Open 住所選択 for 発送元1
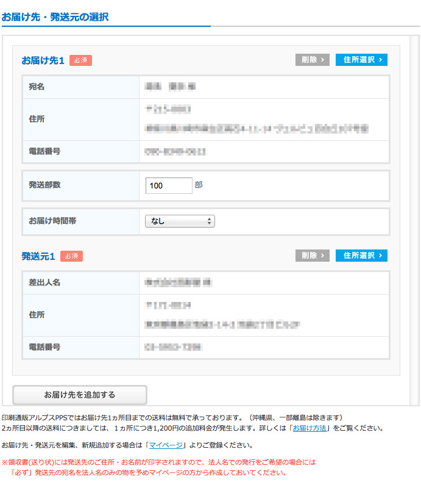Image resolution: width=421 pixels, height=488 pixels. [361, 256]
